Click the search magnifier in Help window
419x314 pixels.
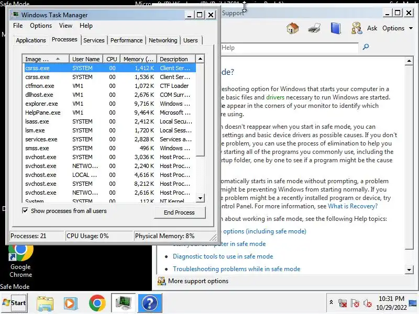[x=366, y=47]
